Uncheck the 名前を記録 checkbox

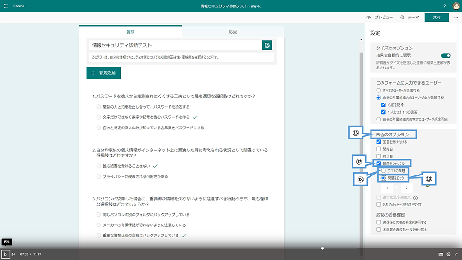[x=383, y=105]
